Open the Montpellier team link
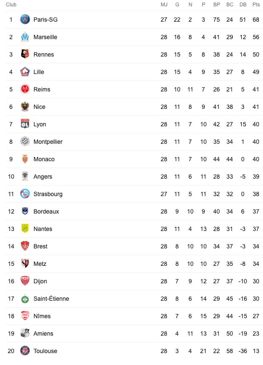 point(48,142)
